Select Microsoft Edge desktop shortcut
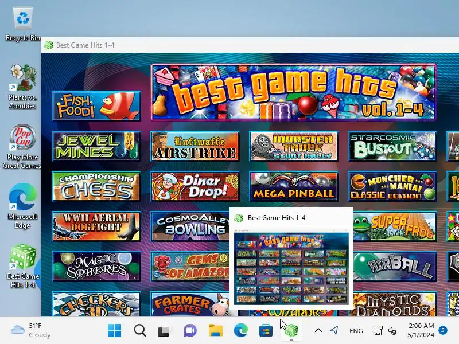 (x=22, y=206)
